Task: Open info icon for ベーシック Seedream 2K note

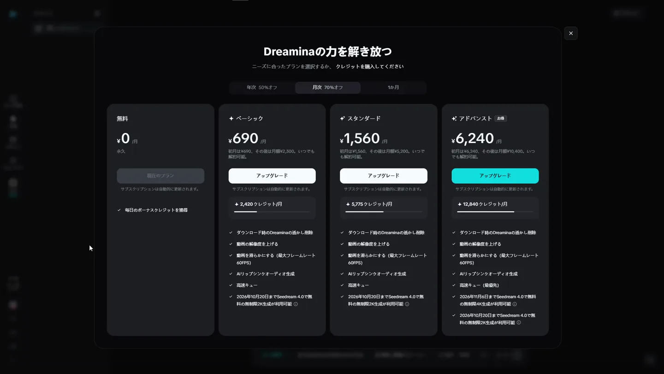Action: (x=296, y=304)
